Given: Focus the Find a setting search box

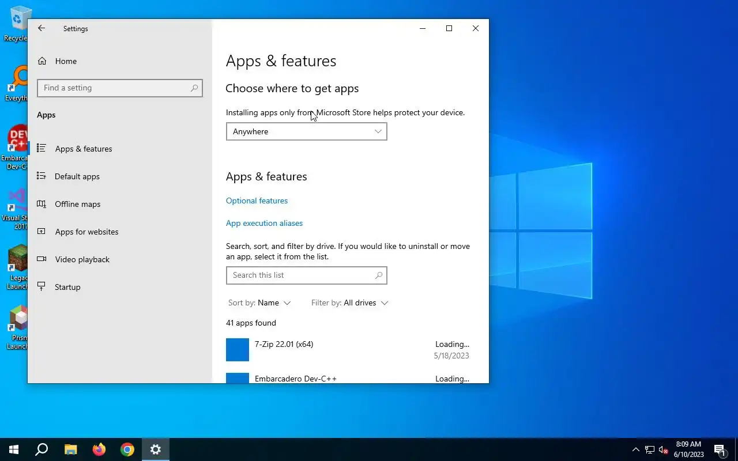Looking at the screenshot, I should tap(120, 88).
